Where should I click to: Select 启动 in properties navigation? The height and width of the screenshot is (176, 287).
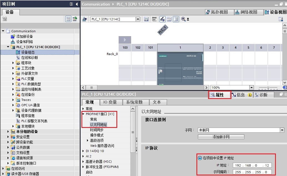pos(89,172)
